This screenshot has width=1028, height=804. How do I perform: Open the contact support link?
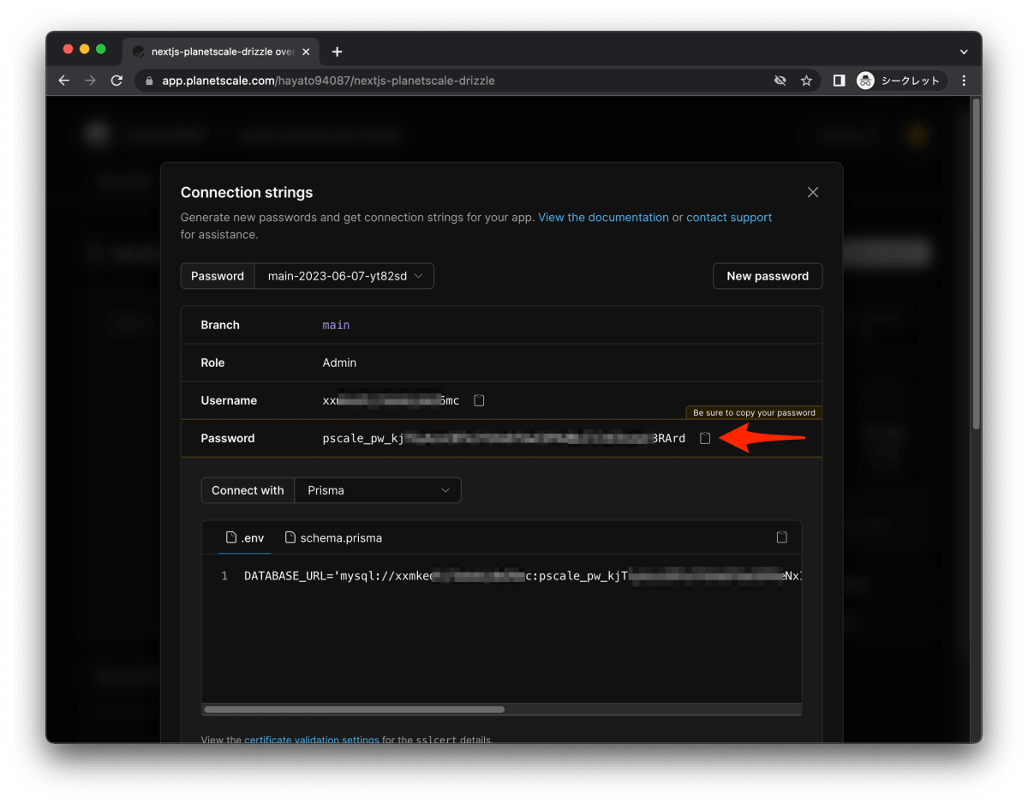click(729, 218)
